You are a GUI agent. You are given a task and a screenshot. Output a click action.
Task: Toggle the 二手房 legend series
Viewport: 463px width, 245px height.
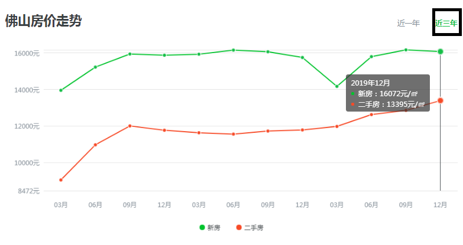coord(250,228)
